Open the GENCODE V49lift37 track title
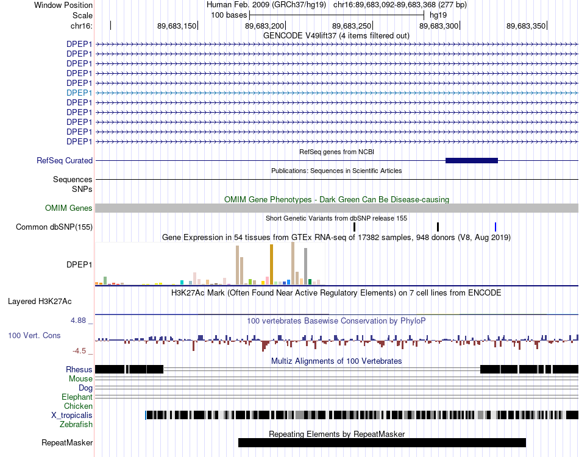This screenshot has height=457, width=579. pos(336,36)
